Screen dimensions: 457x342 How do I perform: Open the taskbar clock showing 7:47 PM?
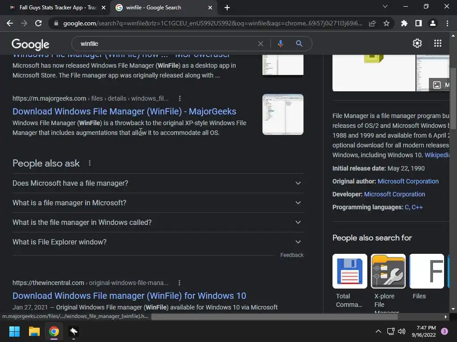coord(424,331)
